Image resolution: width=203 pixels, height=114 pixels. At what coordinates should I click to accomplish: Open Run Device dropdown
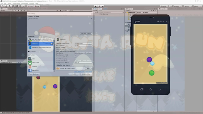click(x=80, y=53)
